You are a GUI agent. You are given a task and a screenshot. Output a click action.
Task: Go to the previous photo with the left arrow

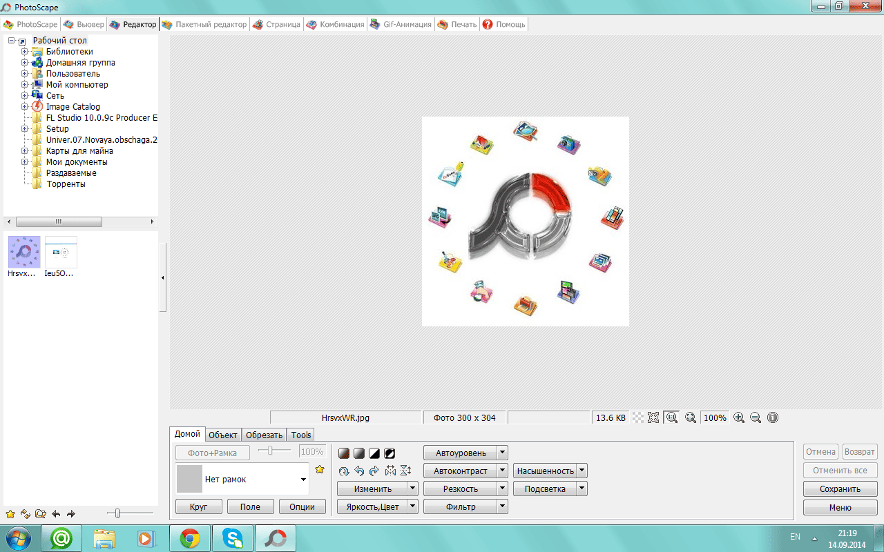56,514
